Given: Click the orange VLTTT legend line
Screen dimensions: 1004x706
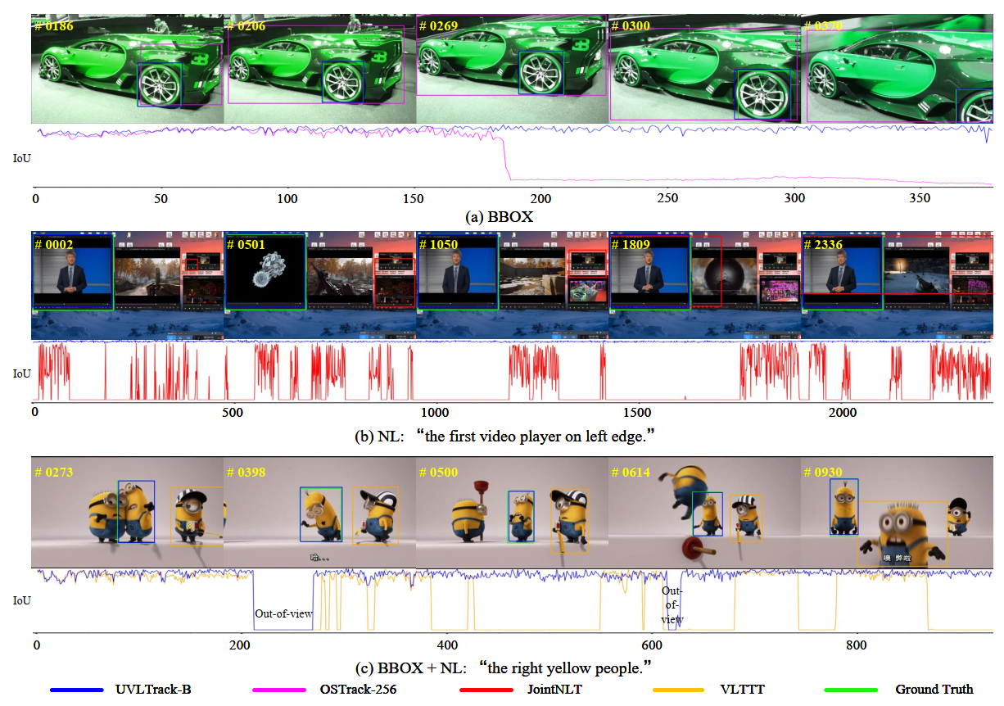Looking at the screenshot, I should click(x=678, y=690).
